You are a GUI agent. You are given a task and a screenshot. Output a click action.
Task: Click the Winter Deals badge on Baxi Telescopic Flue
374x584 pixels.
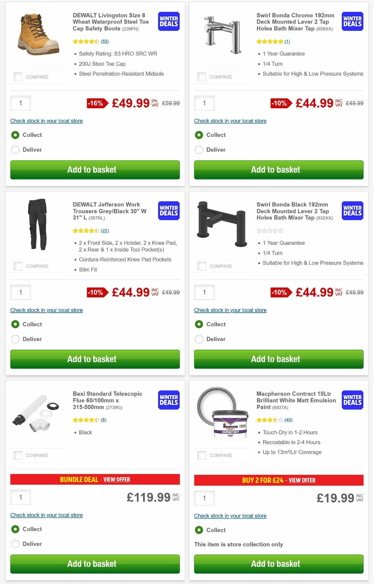168,400
